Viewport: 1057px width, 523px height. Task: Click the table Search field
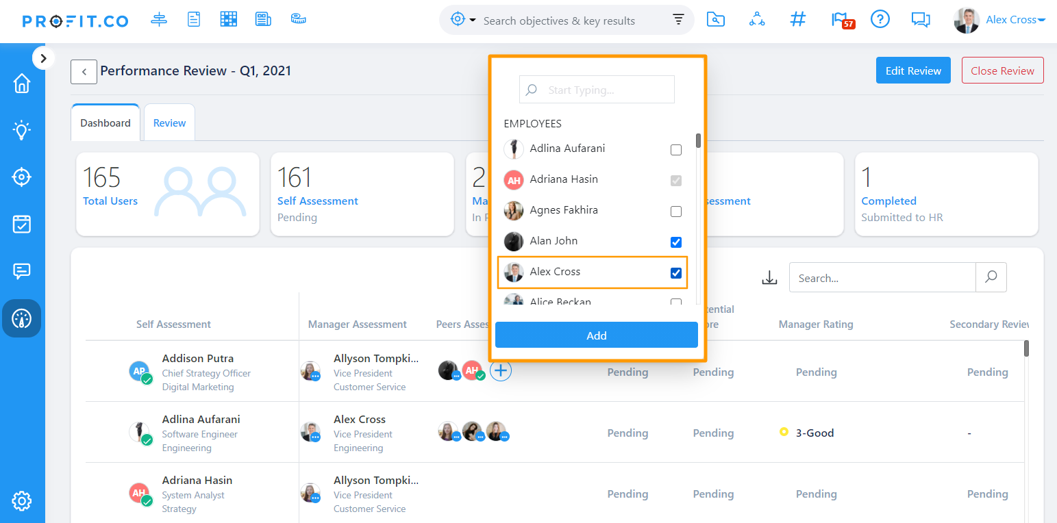tap(882, 278)
